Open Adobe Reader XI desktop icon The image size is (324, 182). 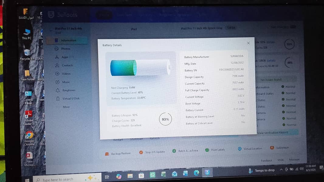(29, 118)
